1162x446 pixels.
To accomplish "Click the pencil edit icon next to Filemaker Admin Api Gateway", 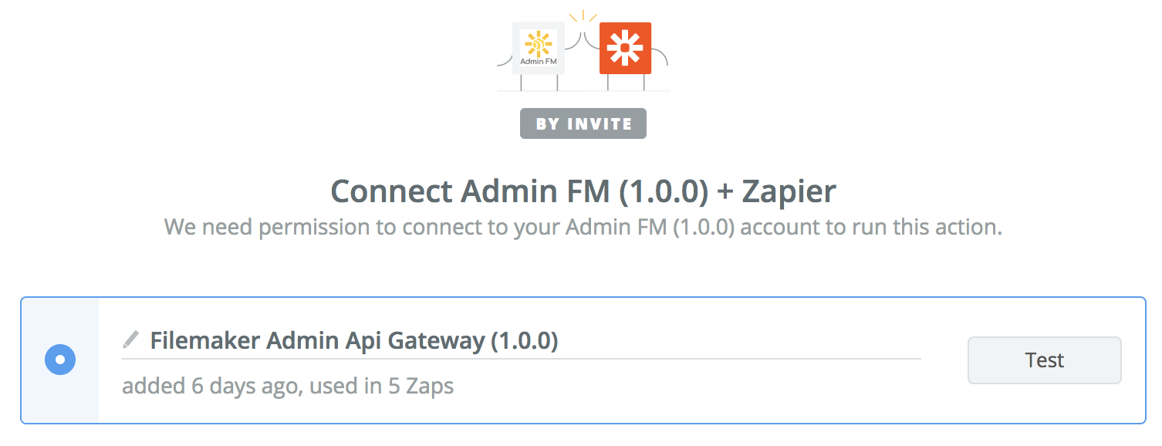I will [x=130, y=338].
